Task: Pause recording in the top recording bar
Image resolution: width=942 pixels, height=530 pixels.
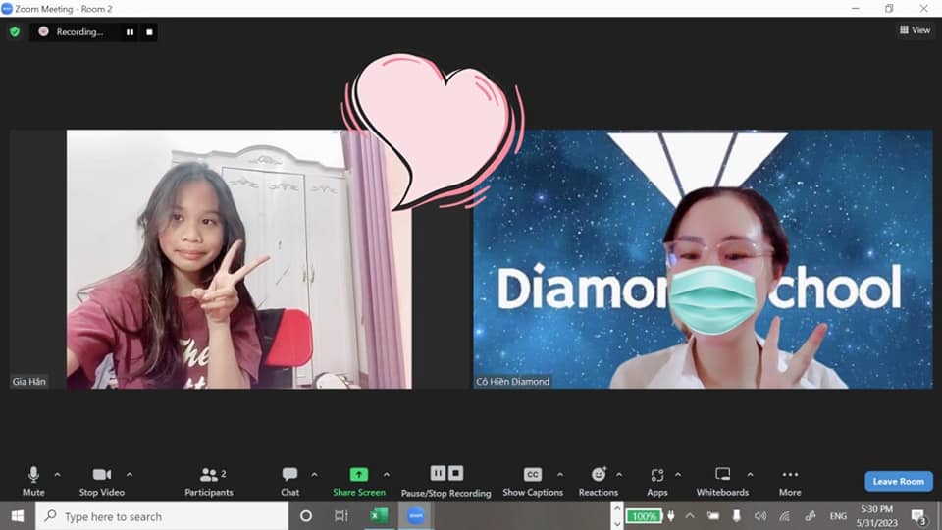Action: coord(130,31)
